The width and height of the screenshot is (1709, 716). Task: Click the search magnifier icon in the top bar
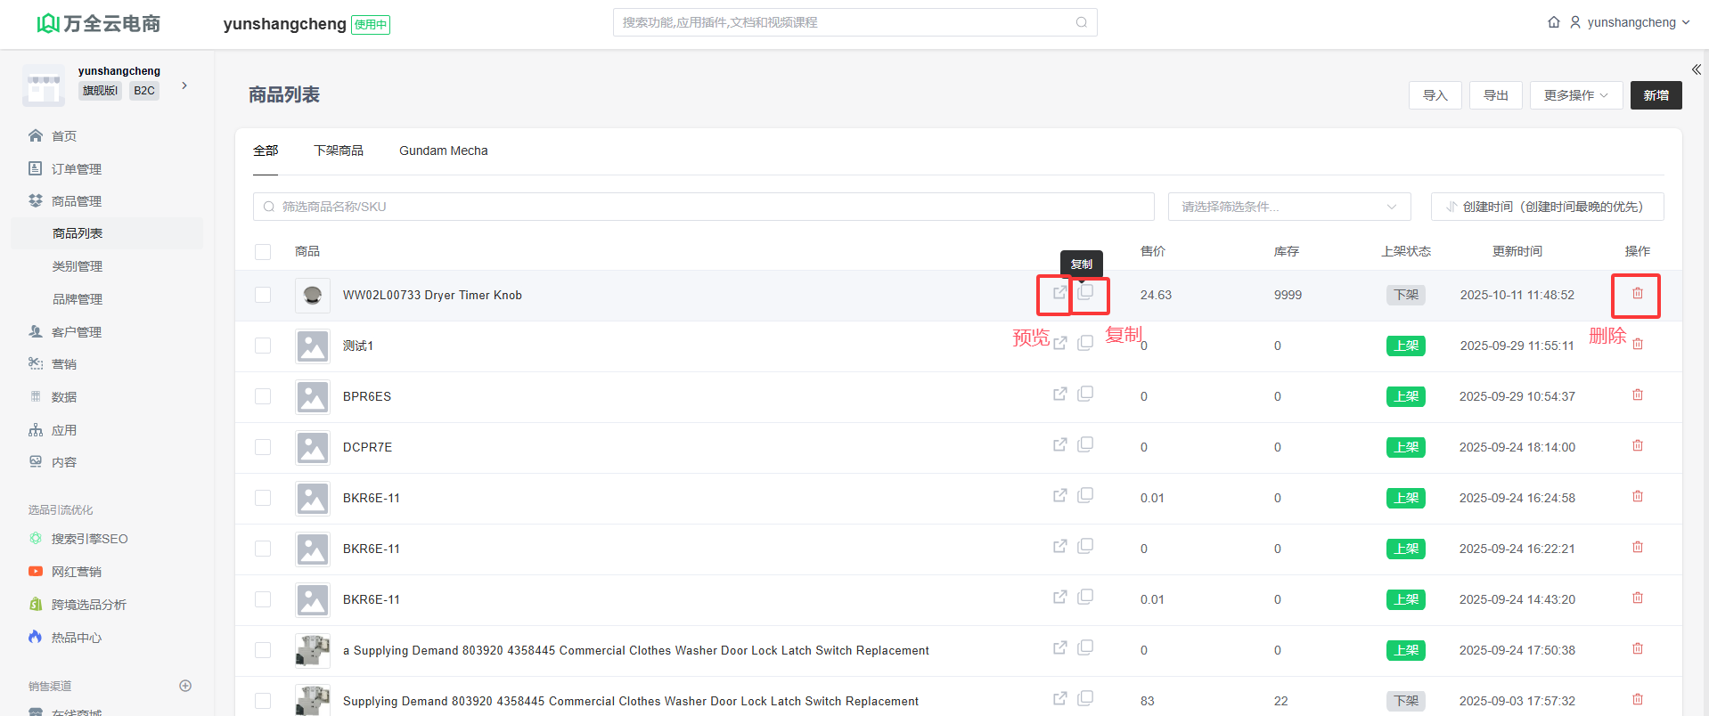1081,22
